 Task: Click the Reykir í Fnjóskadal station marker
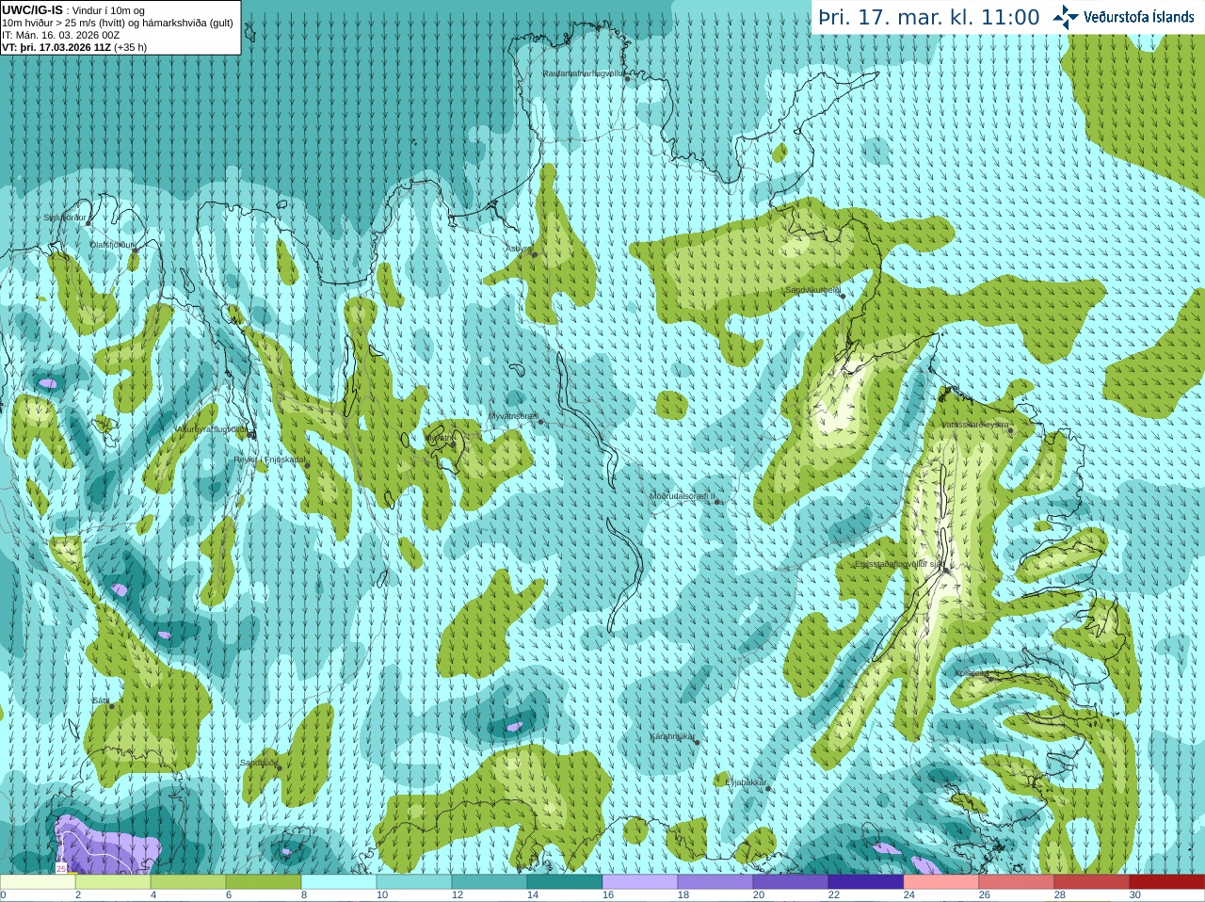[307, 465]
